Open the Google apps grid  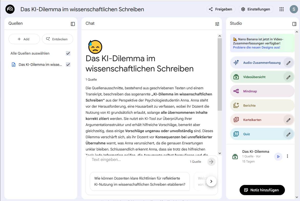coord(282,9)
